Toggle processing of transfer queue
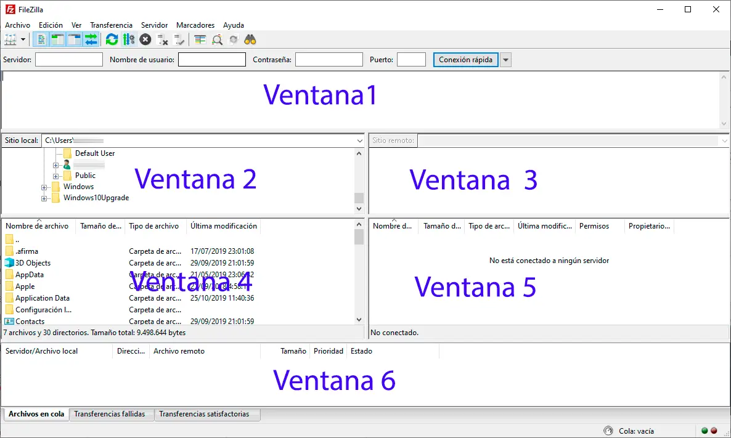 point(129,40)
